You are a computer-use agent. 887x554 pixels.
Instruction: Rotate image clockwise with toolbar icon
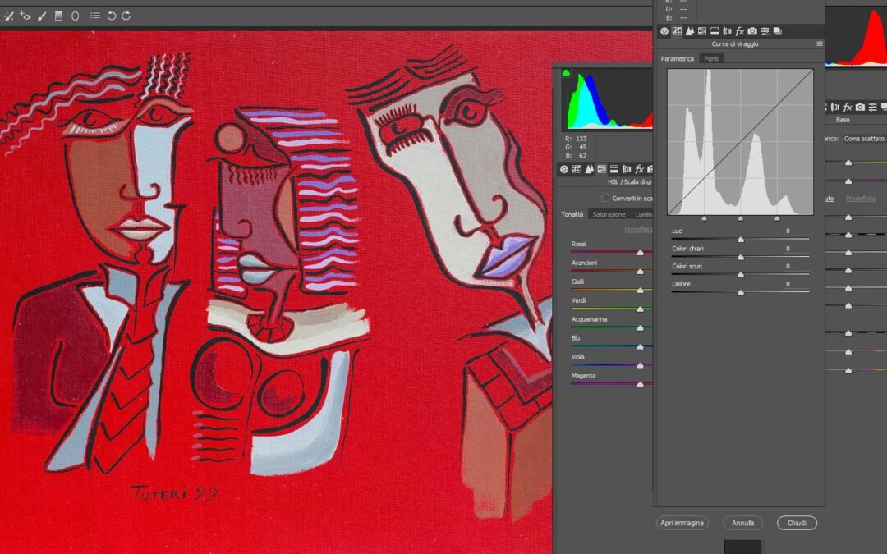tap(126, 16)
